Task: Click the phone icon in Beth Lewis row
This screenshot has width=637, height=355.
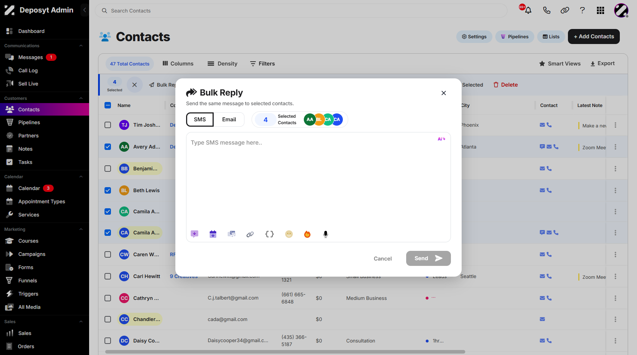Action: [549, 190]
